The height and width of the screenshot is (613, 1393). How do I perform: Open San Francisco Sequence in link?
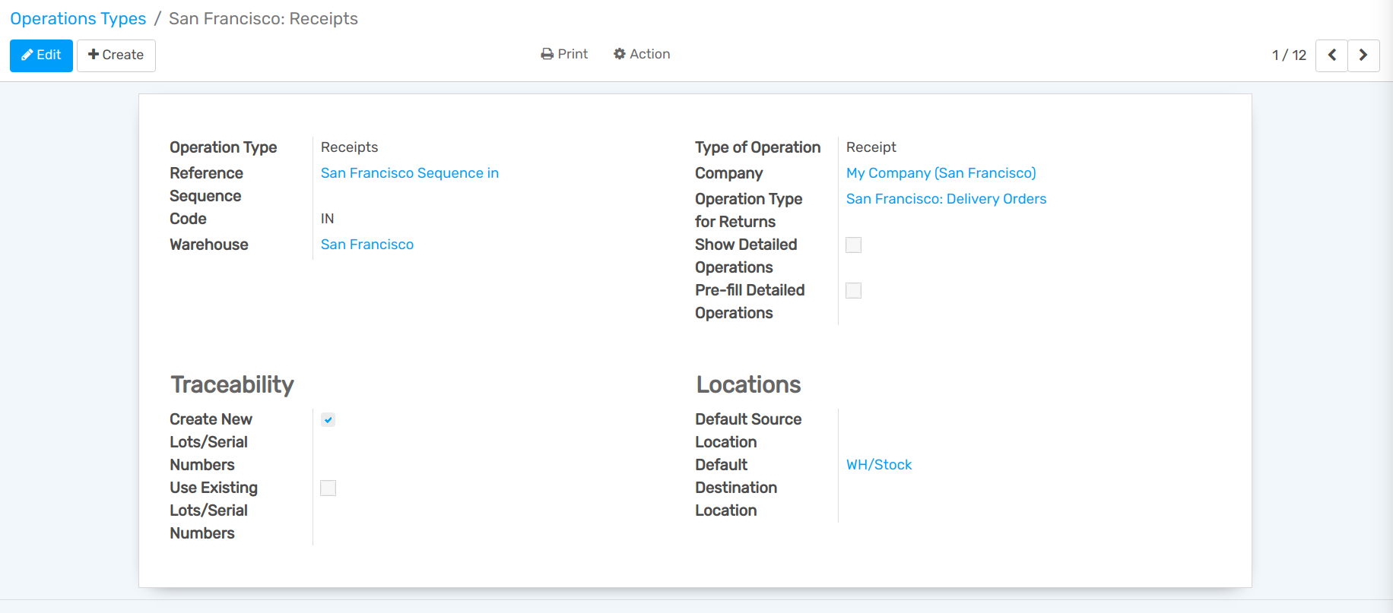click(409, 173)
